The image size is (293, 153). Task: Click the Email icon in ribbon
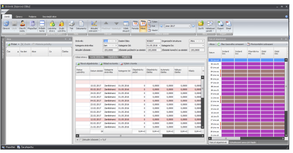[228, 23]
